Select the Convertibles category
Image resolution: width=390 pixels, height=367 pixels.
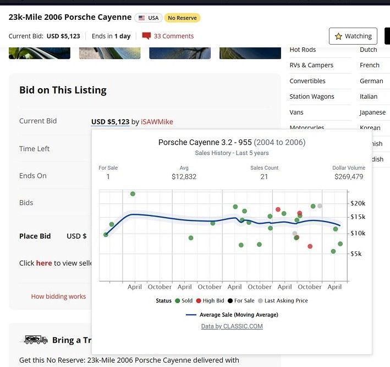(307, 81)
